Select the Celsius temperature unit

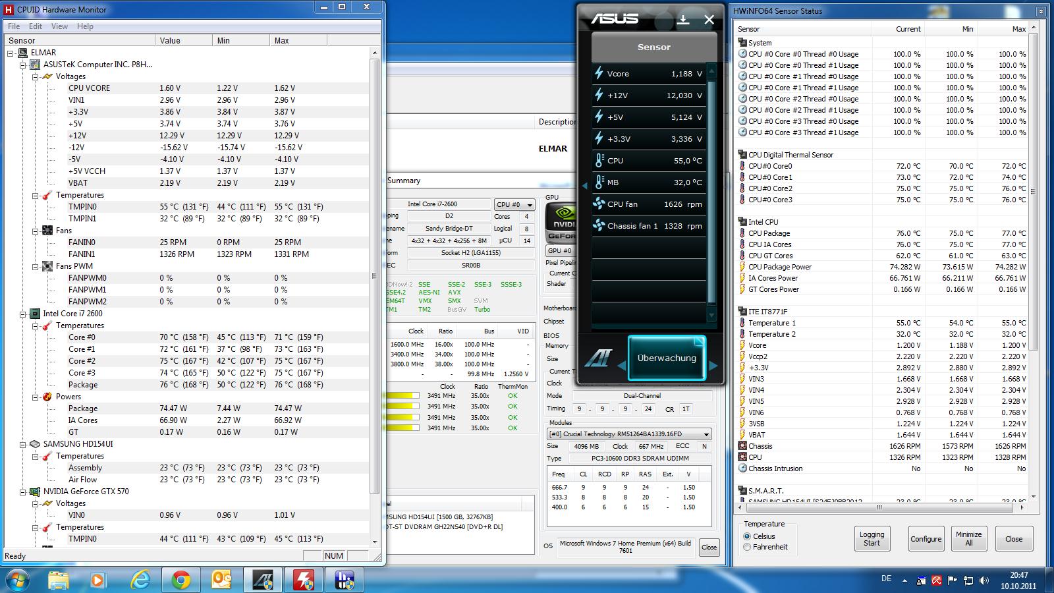pyautogui.click(x=747, y=536)
